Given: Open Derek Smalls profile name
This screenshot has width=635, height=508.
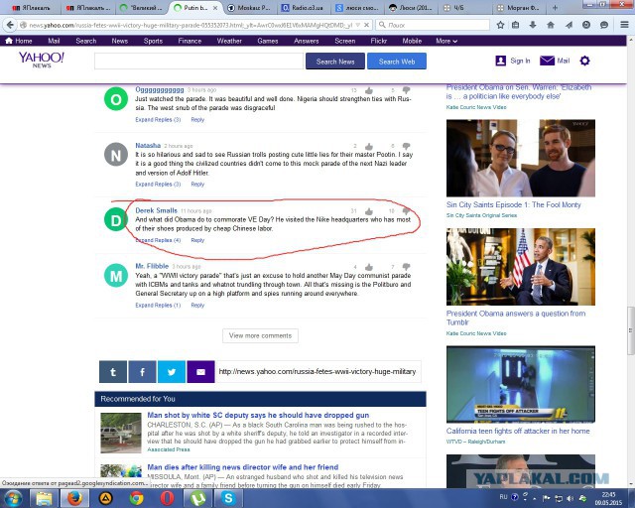Looking at the screenshot, I should pyautogui.click(x=156, y=210).
